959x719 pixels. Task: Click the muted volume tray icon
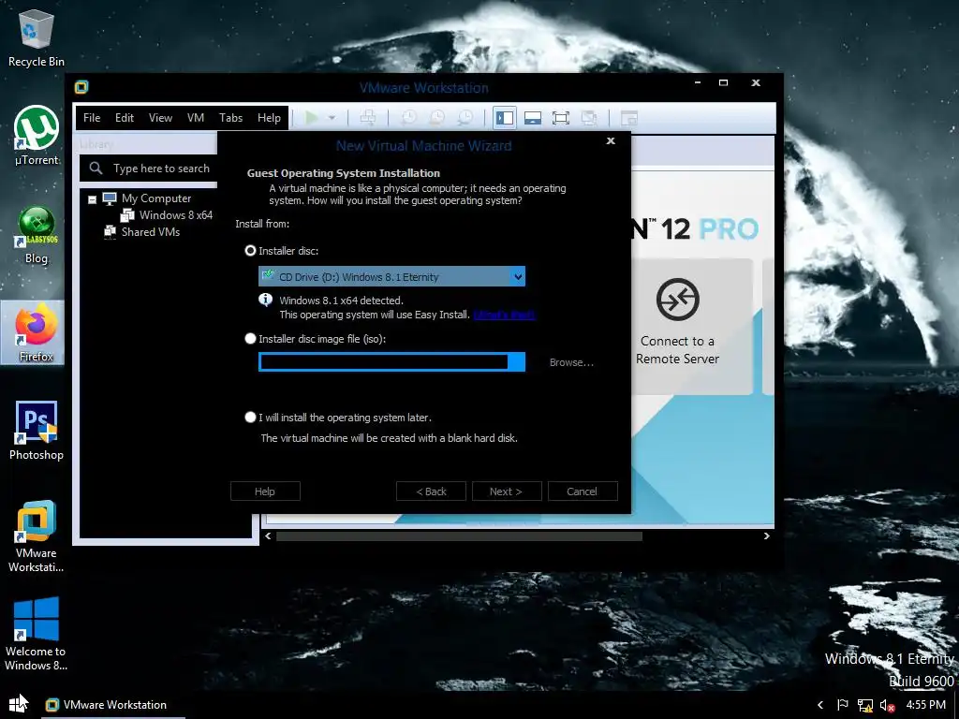pos(888,706)
